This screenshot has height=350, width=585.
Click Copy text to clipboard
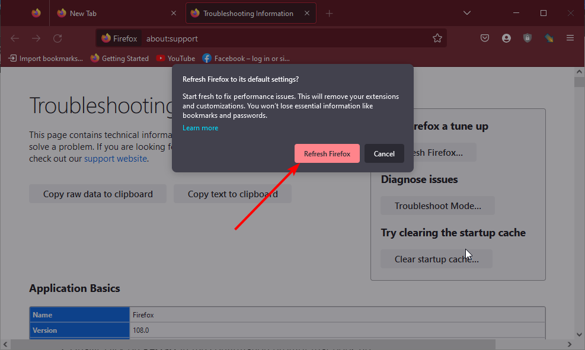coord(232,194)
